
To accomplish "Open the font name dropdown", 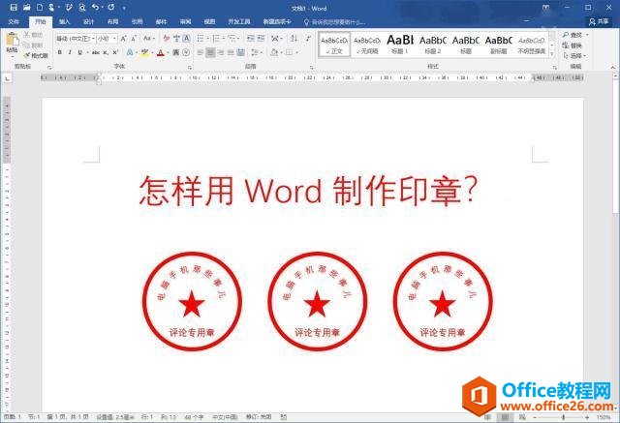I will point(93,39).
